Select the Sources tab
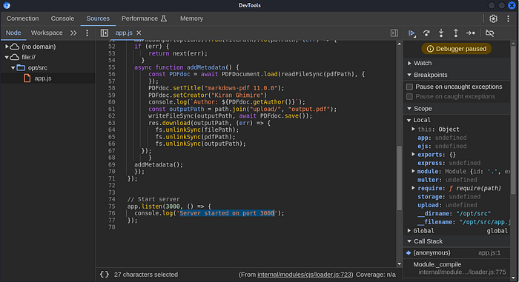 pos(98,19)
